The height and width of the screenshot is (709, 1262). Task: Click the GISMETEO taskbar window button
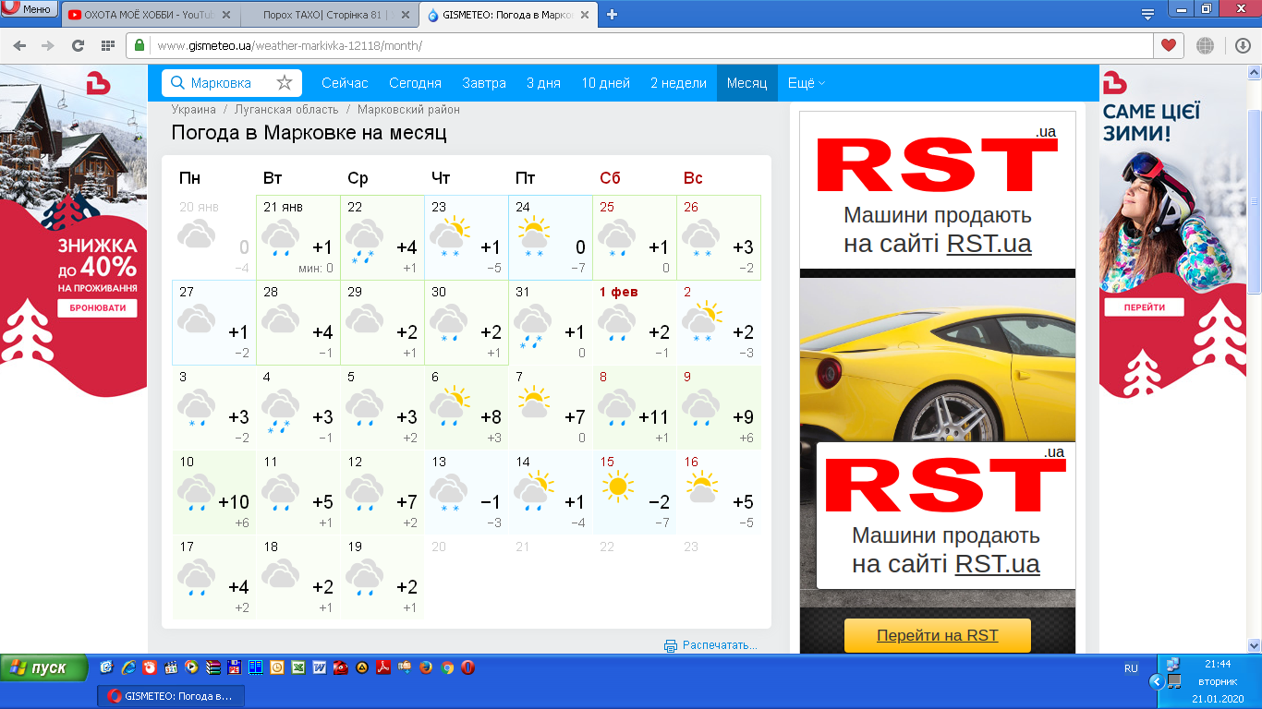click(x=171, y=695)
